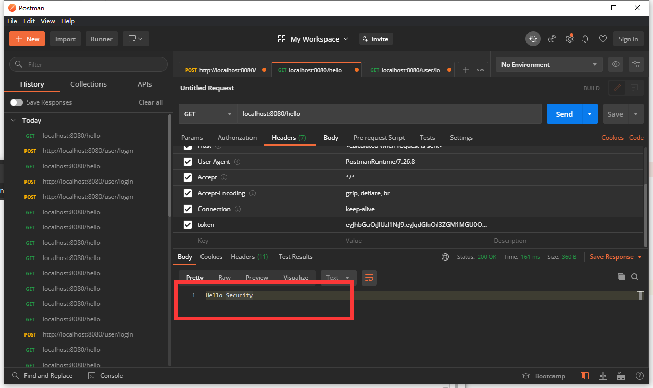Click the Clear all link

click(x=151, y=102)
